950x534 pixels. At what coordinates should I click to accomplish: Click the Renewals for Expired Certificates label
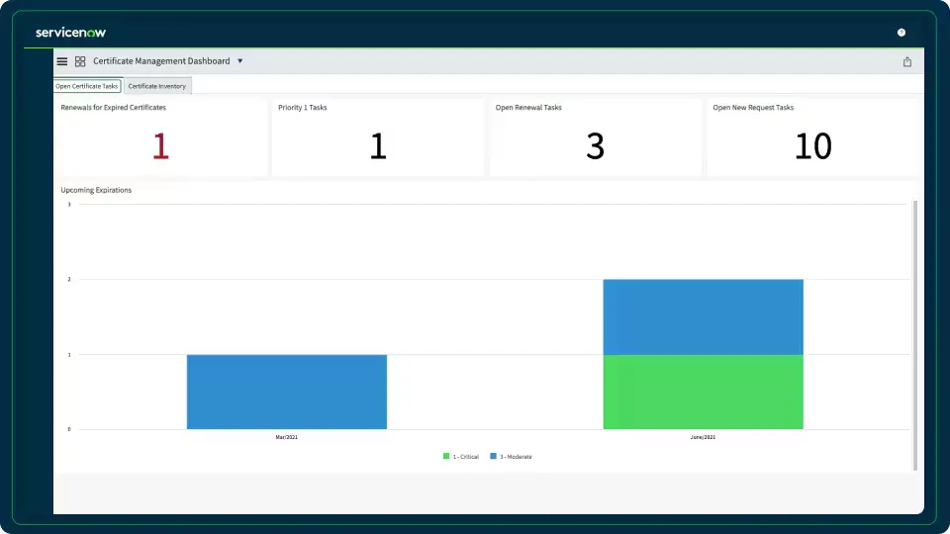(x=113, y=108)
